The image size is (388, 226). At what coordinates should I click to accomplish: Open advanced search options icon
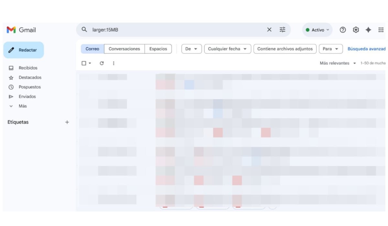(282, 30)
